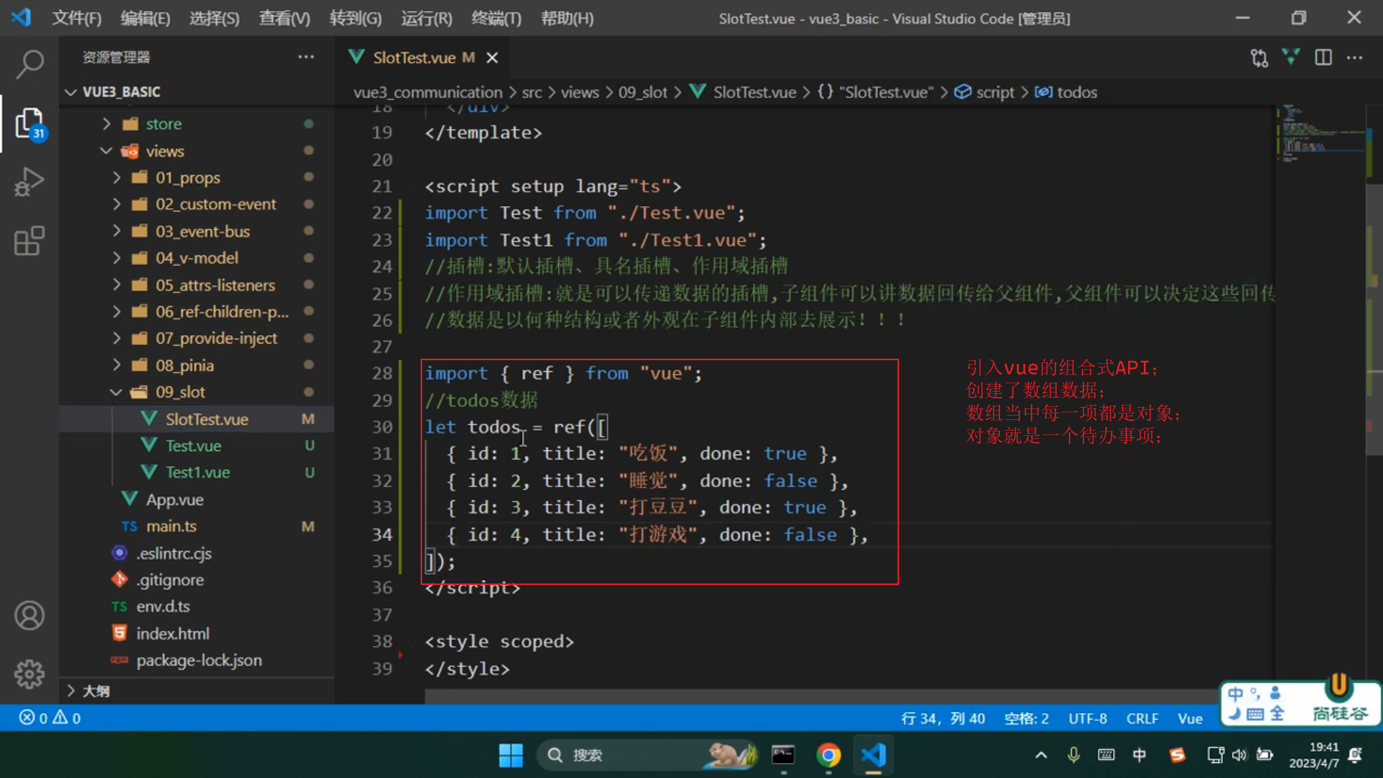This screenshot has height=778, width=1383.
Task: Open the 终端(T) menu
Action: point(496,18)
